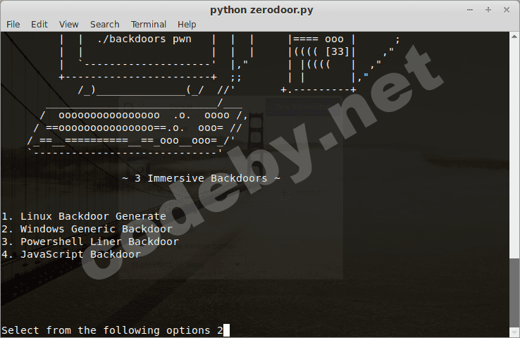Open the View menu
520x338 pixels.
(x=69, y=24)
